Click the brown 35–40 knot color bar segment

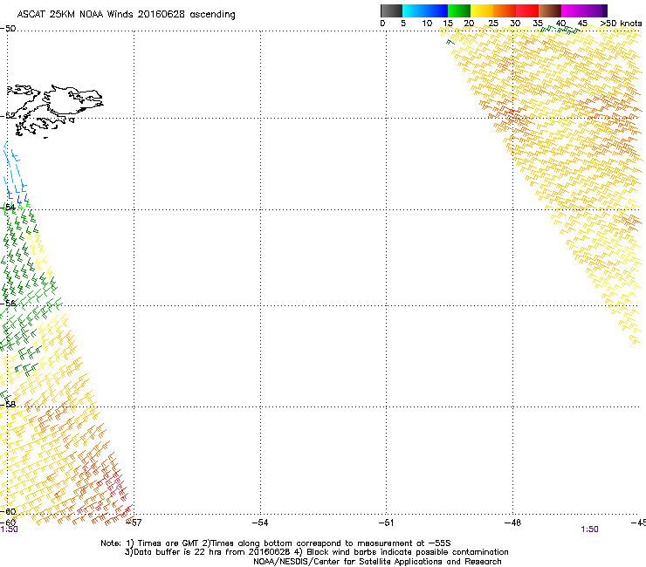[550, 10]
